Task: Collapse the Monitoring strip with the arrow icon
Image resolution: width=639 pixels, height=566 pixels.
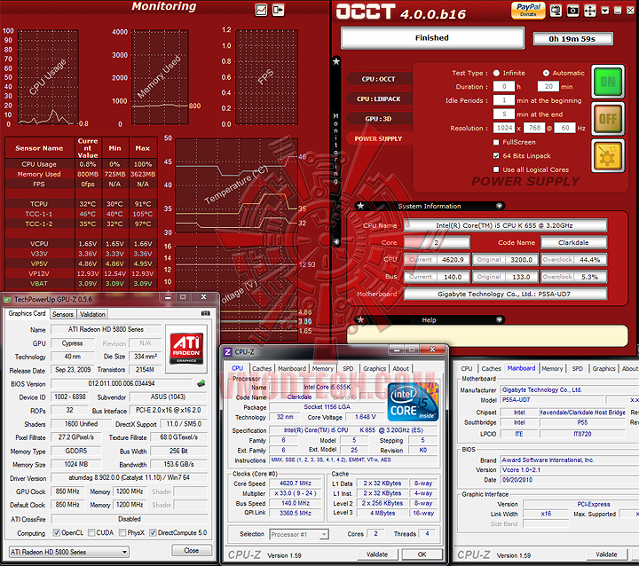Action: pos(336,242)
